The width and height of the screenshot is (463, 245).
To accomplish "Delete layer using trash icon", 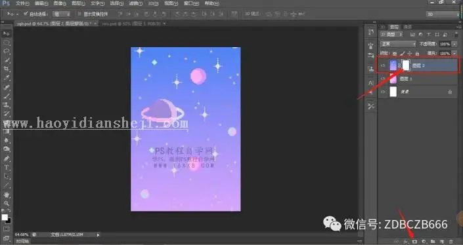I will coord(451,242).
